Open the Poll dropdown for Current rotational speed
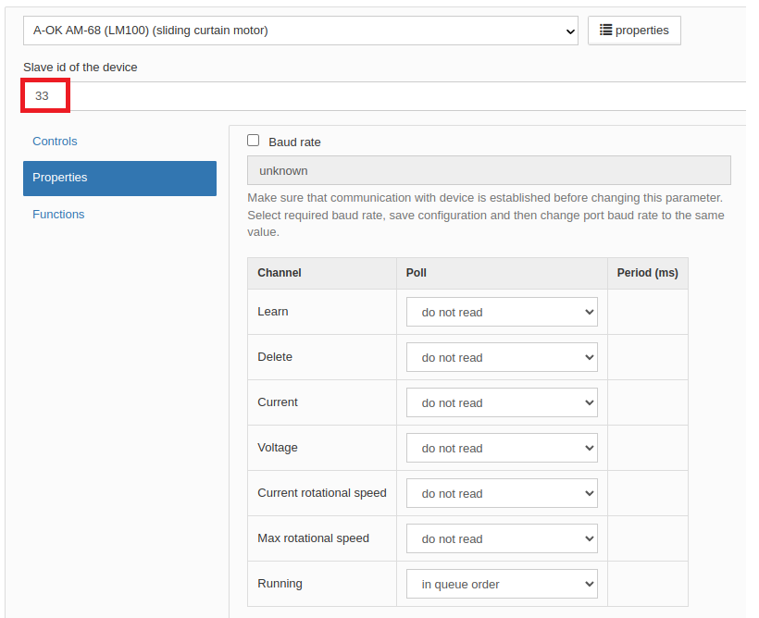This screenshot has width=759, height=618. point(502,494)
